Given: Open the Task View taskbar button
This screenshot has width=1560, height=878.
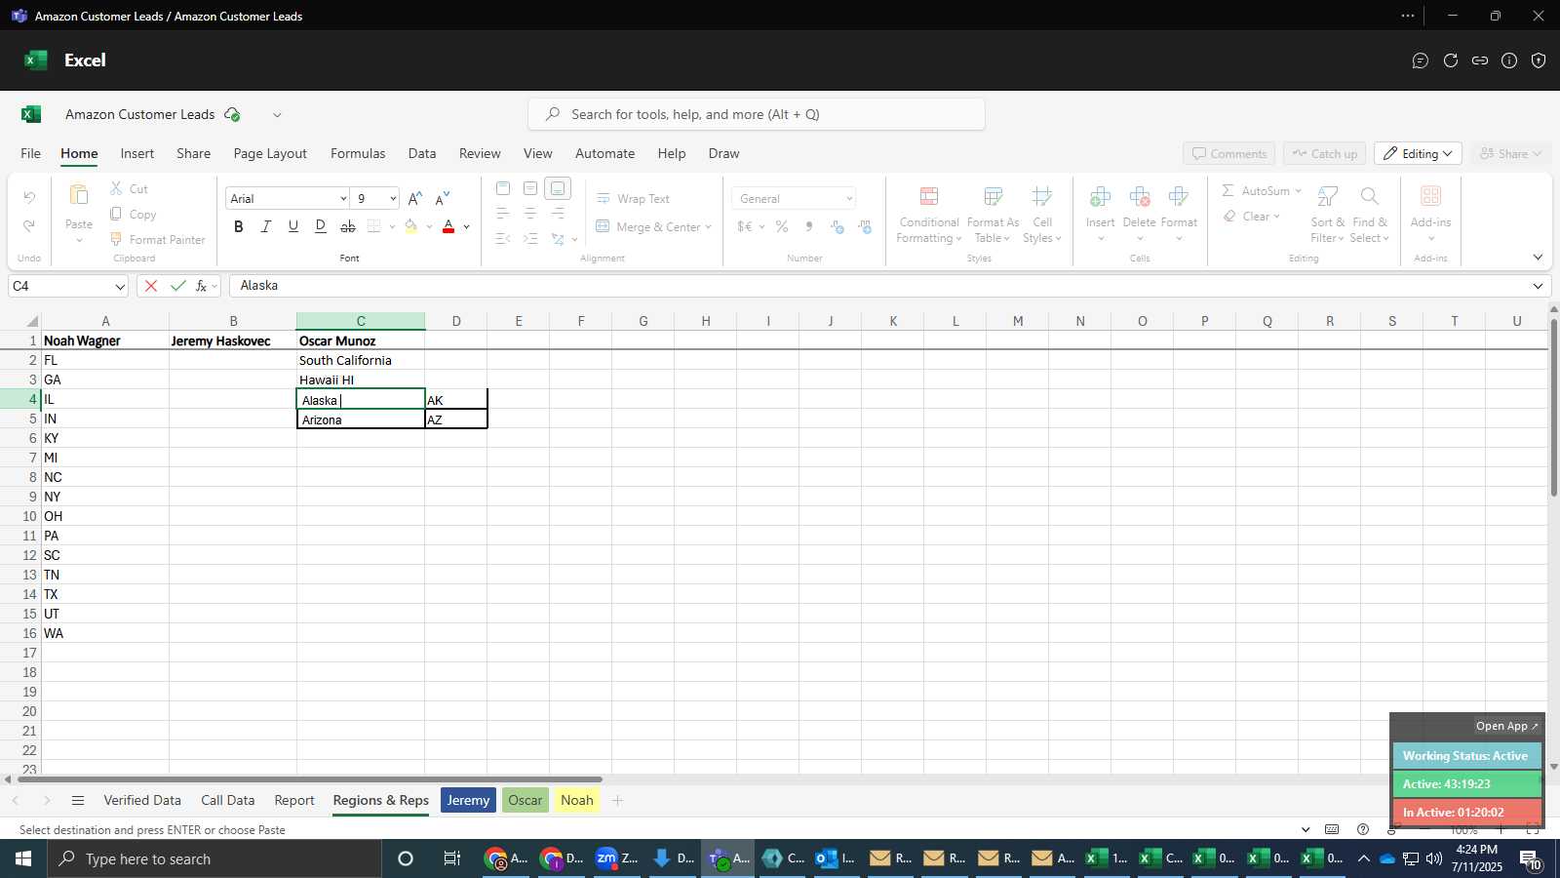Looking at the screenshot, I should (x=451, y=858).
